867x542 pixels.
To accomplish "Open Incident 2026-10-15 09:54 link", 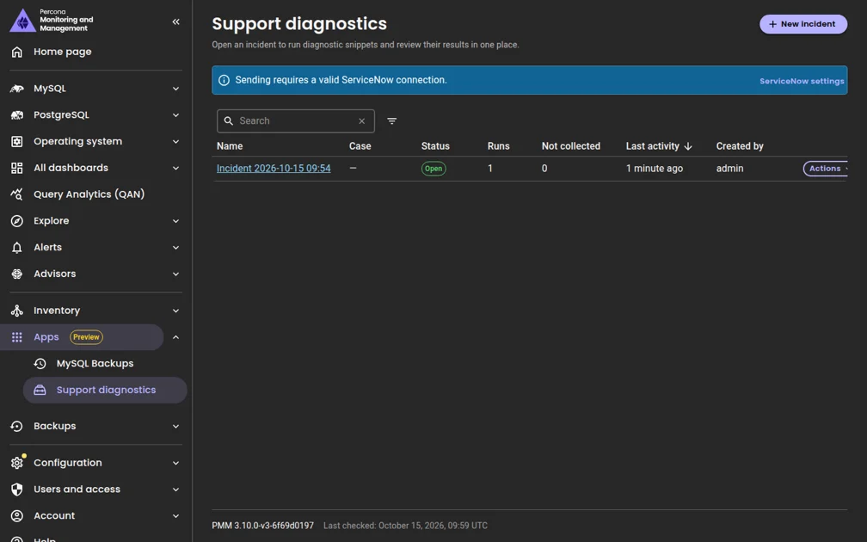I will (274, 169).
